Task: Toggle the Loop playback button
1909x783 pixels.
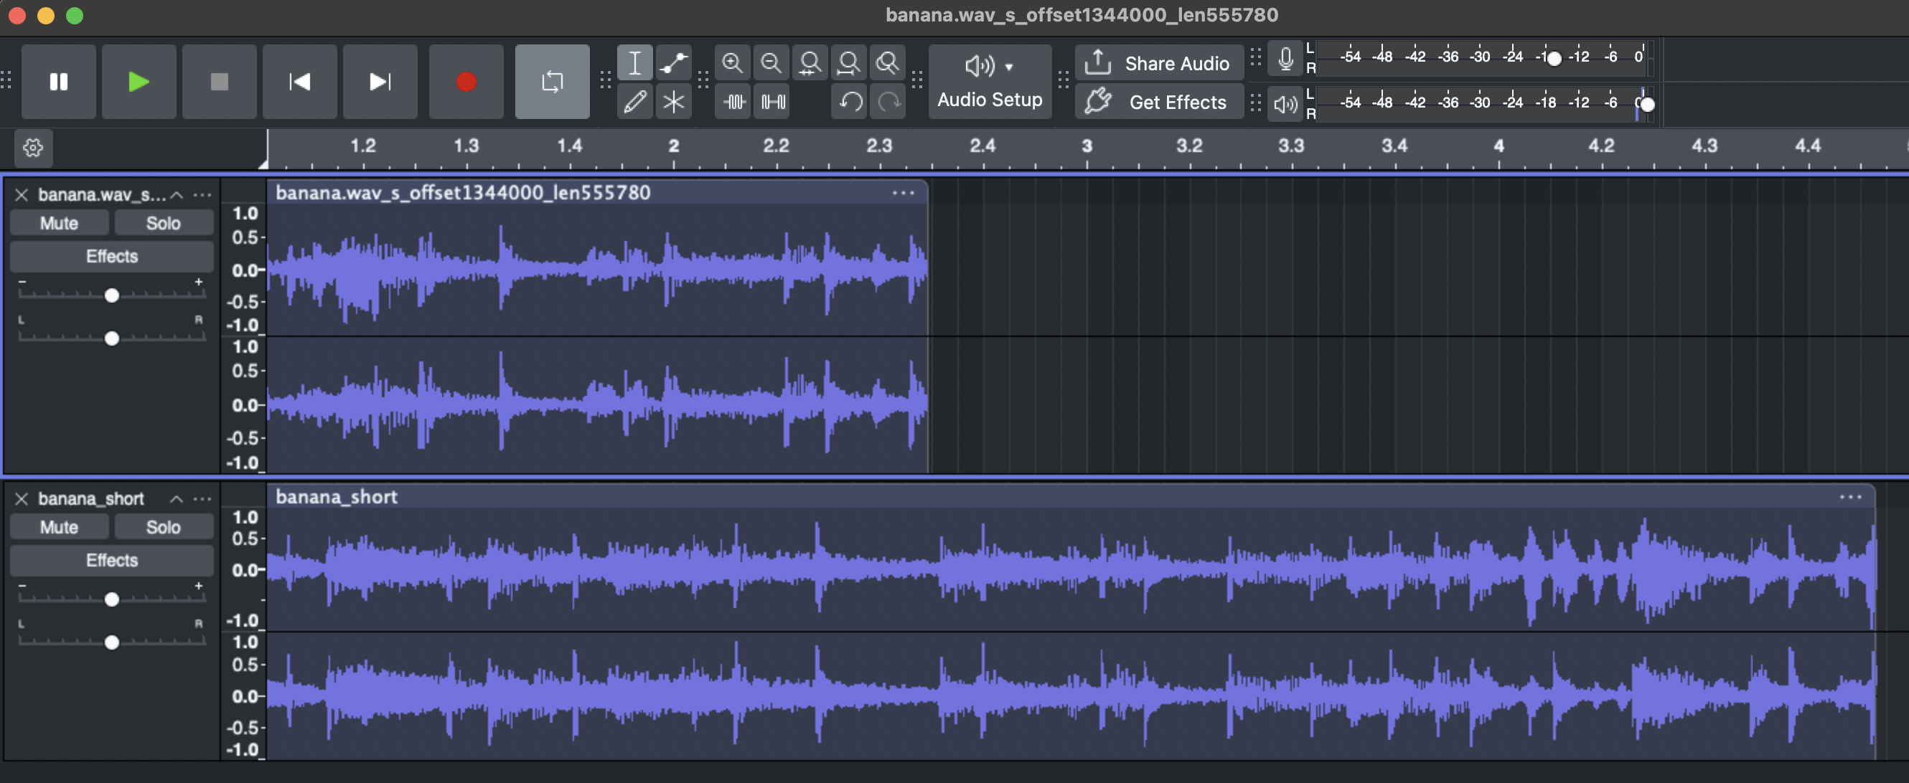Action: pos(552,82)
